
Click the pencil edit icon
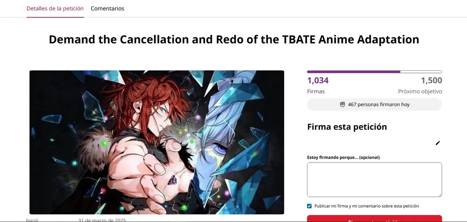(x=438, y=143)
